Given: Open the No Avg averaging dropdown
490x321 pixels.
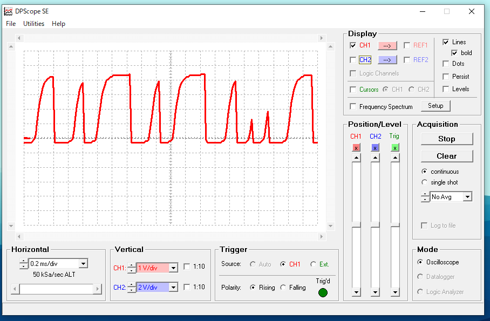Looking at the screenshot, I should tap(467, 197).
